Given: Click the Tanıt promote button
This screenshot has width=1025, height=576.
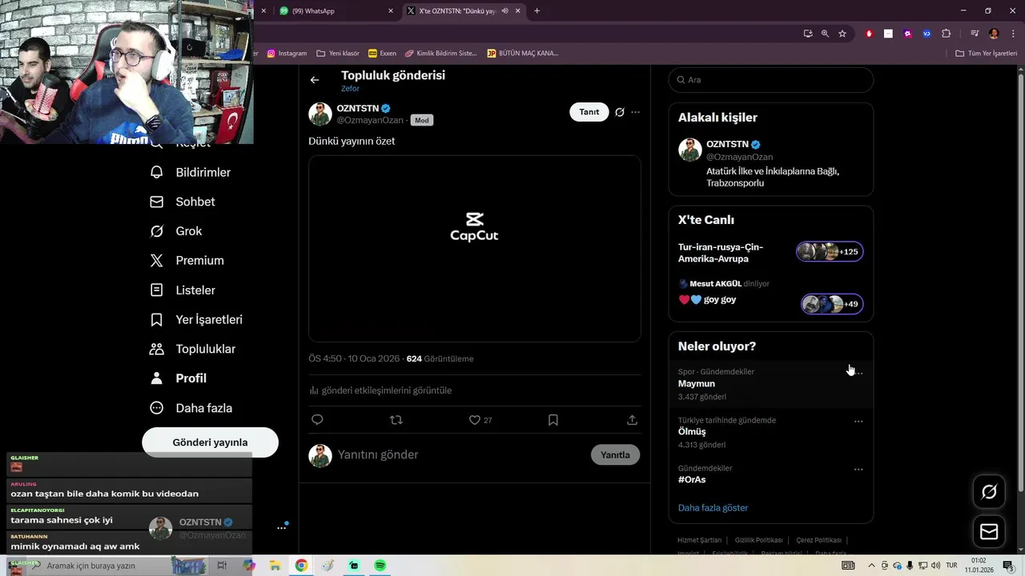Looking at the screenshot, I should point(589,112).
